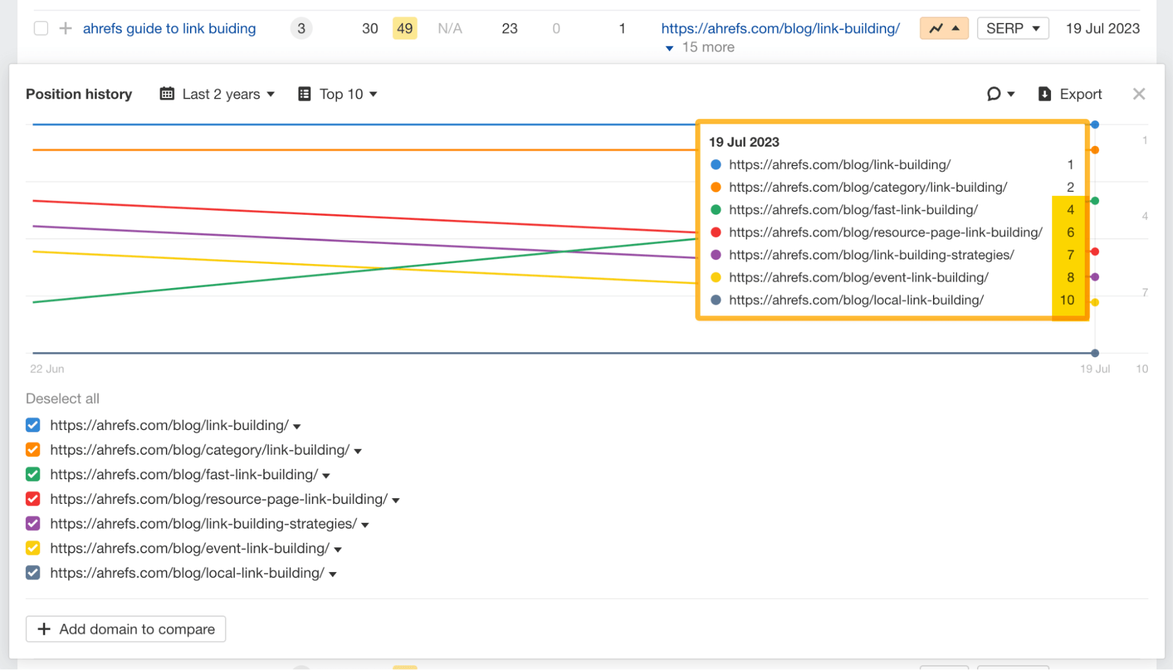Toggle the local-link-building checkbox off

[x=33, y=573]
